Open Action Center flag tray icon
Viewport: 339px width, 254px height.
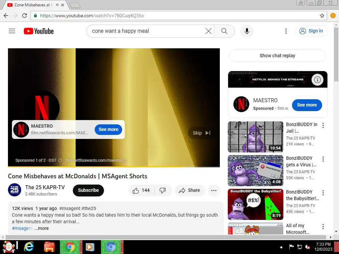pyautogui.click(x=291, y=247)
